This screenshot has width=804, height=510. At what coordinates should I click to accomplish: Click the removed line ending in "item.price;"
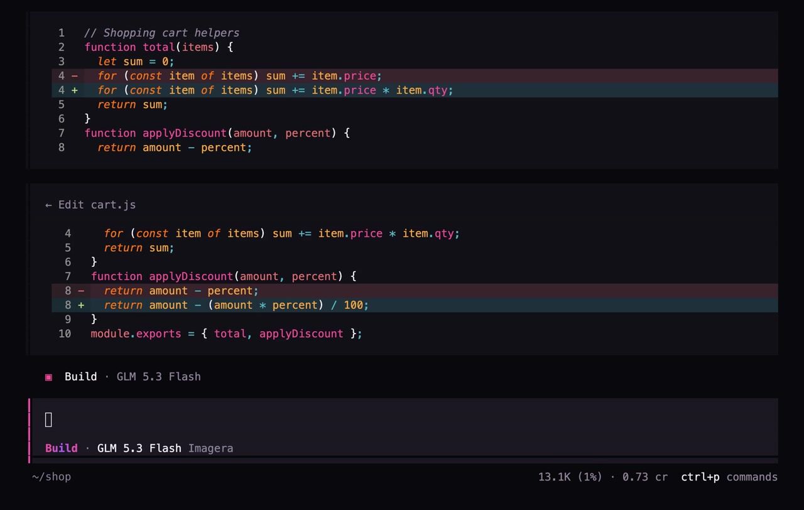point(415,76)
